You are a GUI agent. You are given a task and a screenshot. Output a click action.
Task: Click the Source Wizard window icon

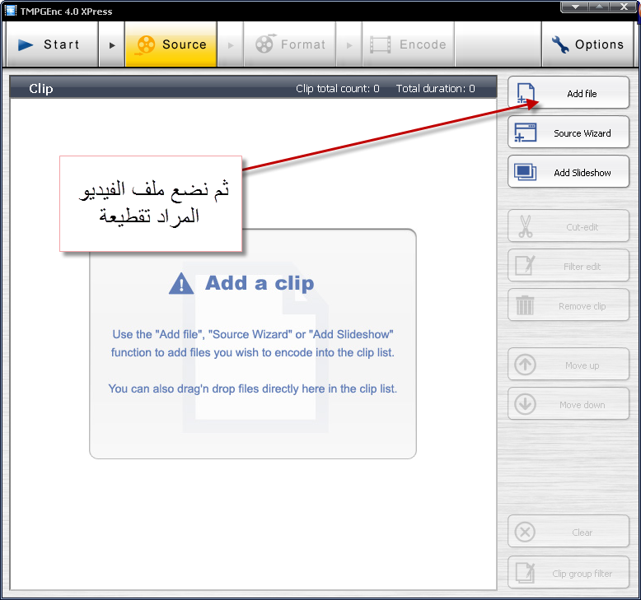(526, 133)
